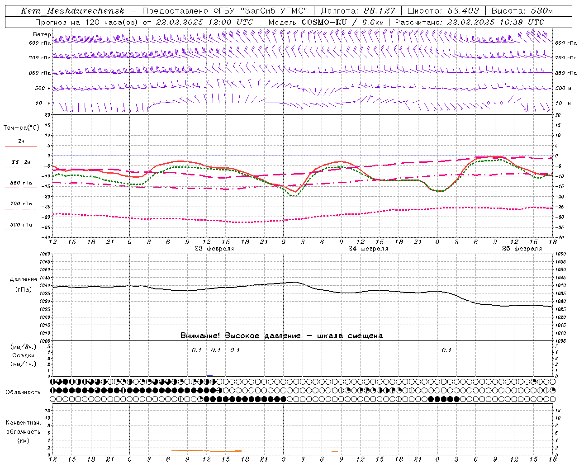
Task: Click the high pressure warning Внимание! Высокое давление
Action: point(241,335)
